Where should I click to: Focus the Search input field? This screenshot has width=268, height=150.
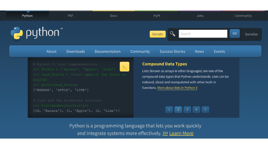pos(203,34)
